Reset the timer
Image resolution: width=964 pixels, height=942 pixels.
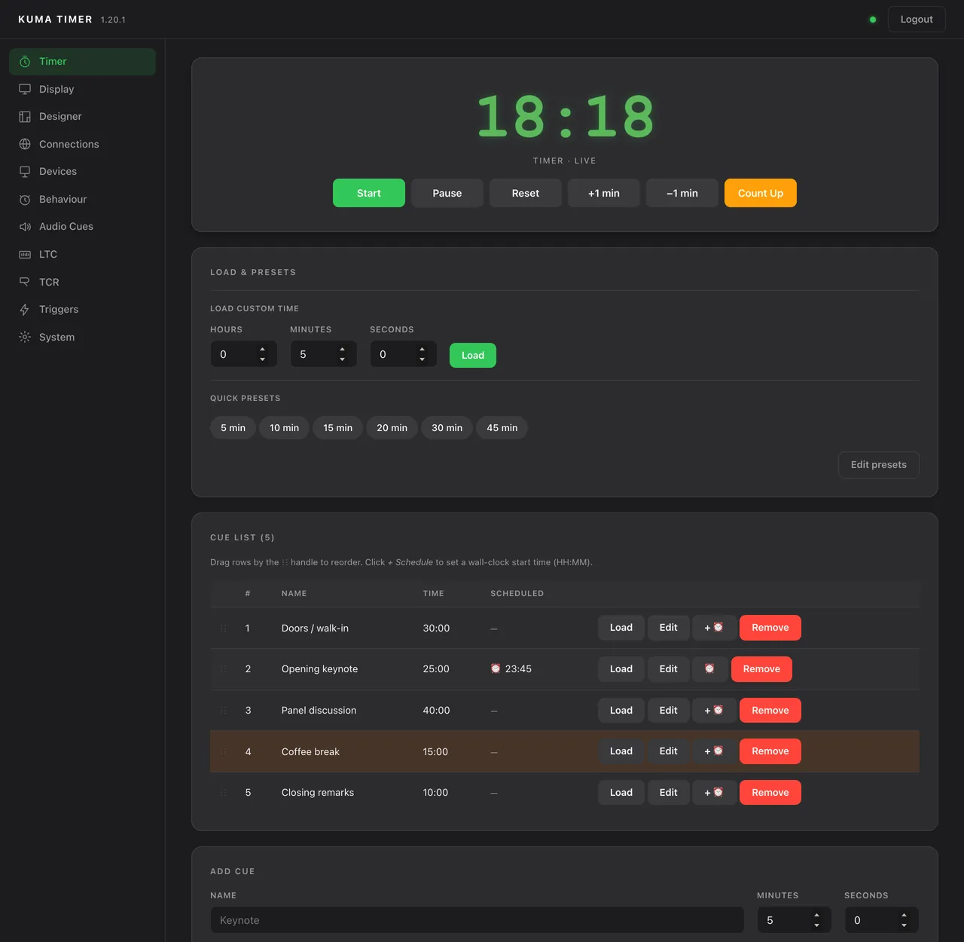[526, 193]
